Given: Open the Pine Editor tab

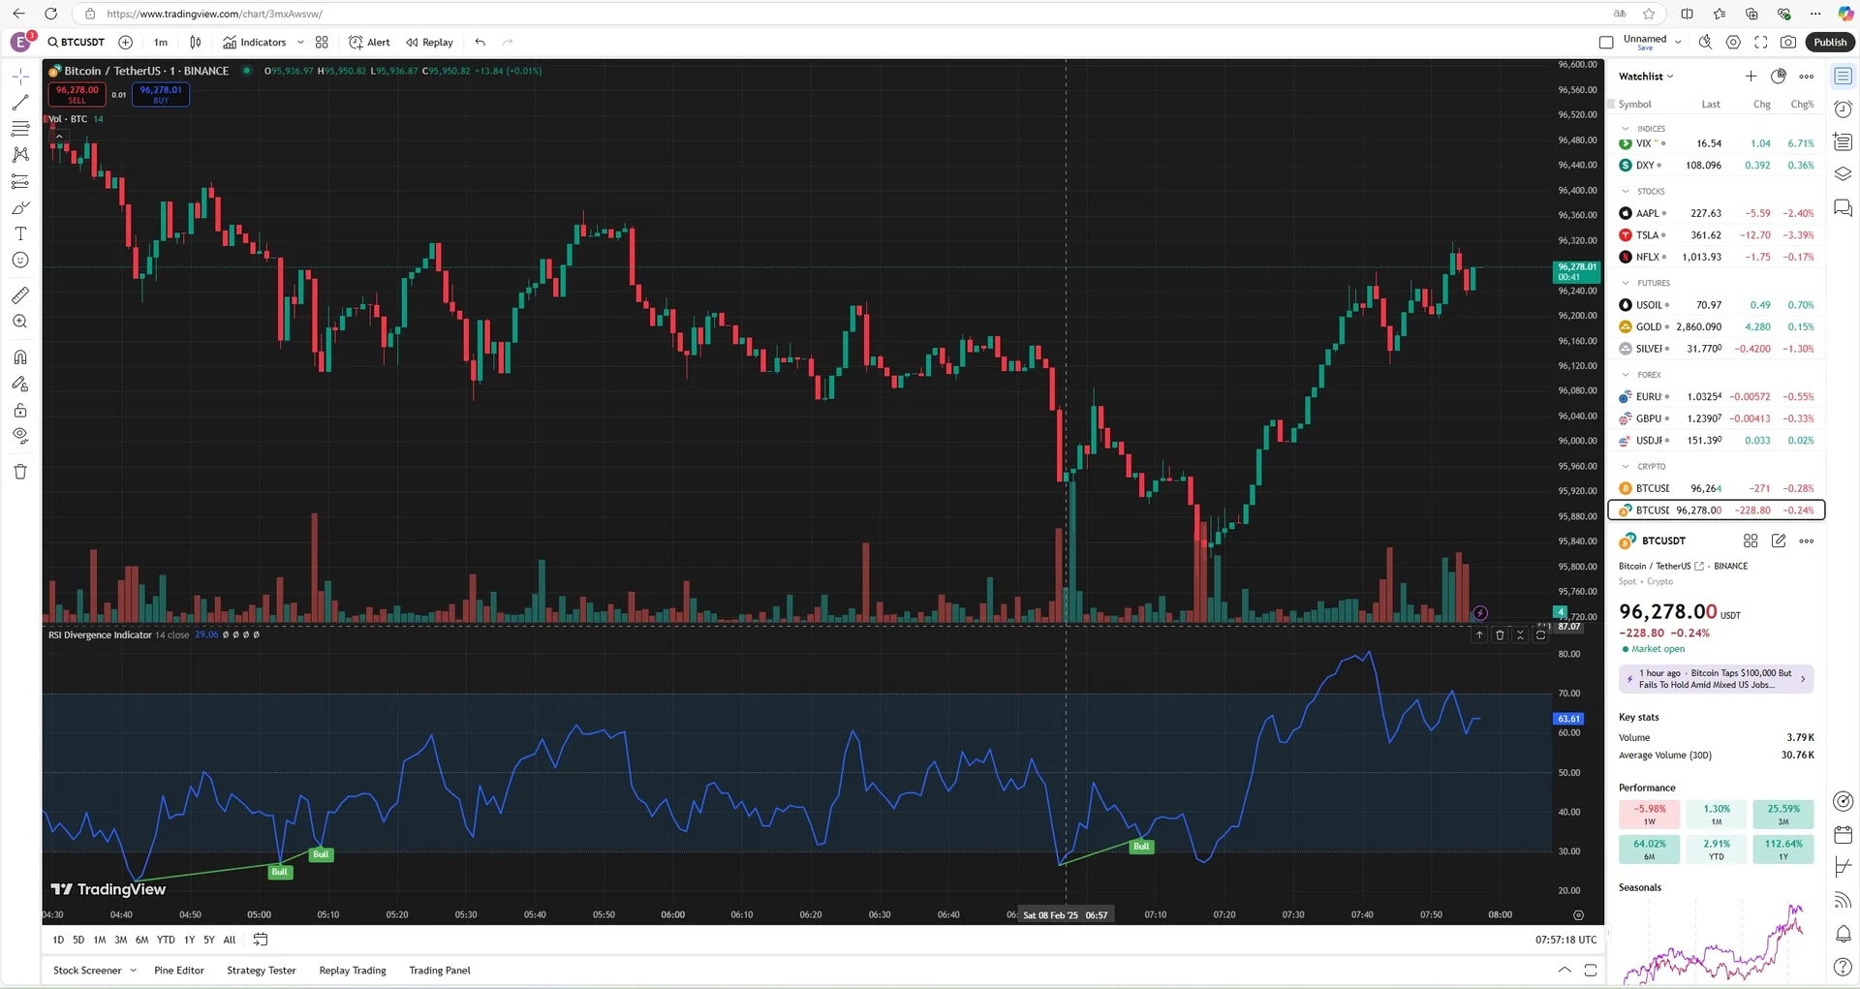Looking at the screenshot, I should coord(179,971).
